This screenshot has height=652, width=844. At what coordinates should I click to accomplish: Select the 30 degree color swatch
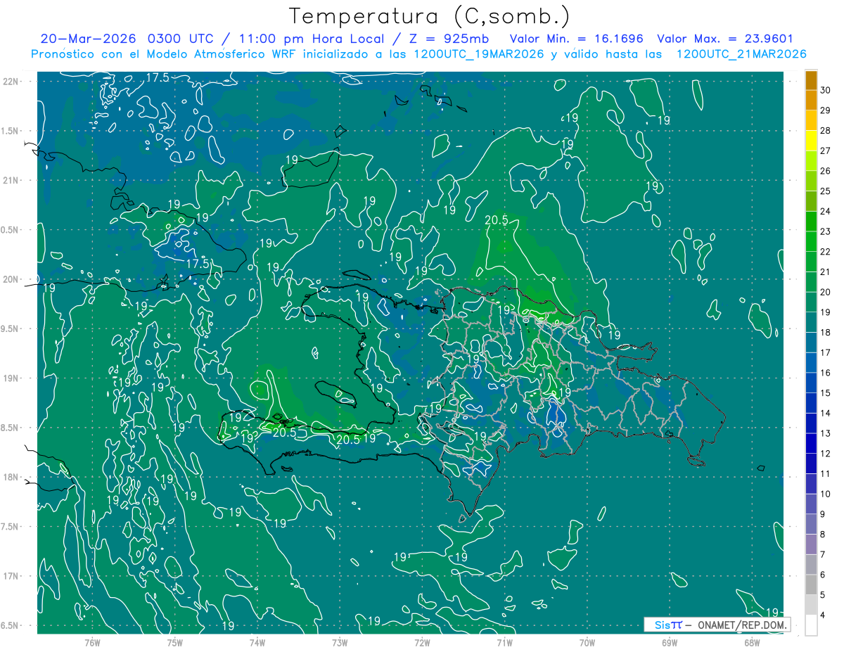(x=811, y=80)
